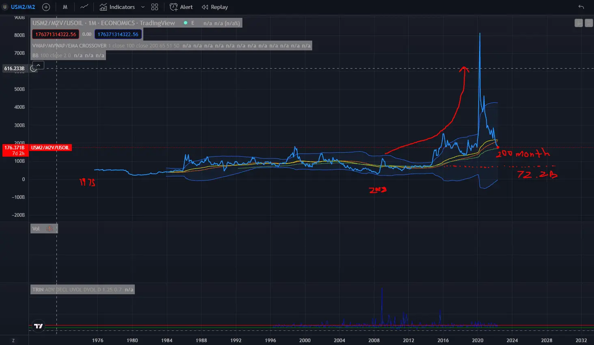Expand the Indicators favorites dropdown arrow
The image size is (594, 345).
point(143,7)
